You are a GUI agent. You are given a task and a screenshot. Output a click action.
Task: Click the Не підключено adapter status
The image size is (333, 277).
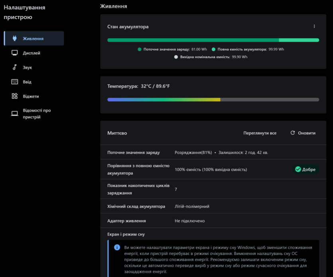(x=190, y=221)
